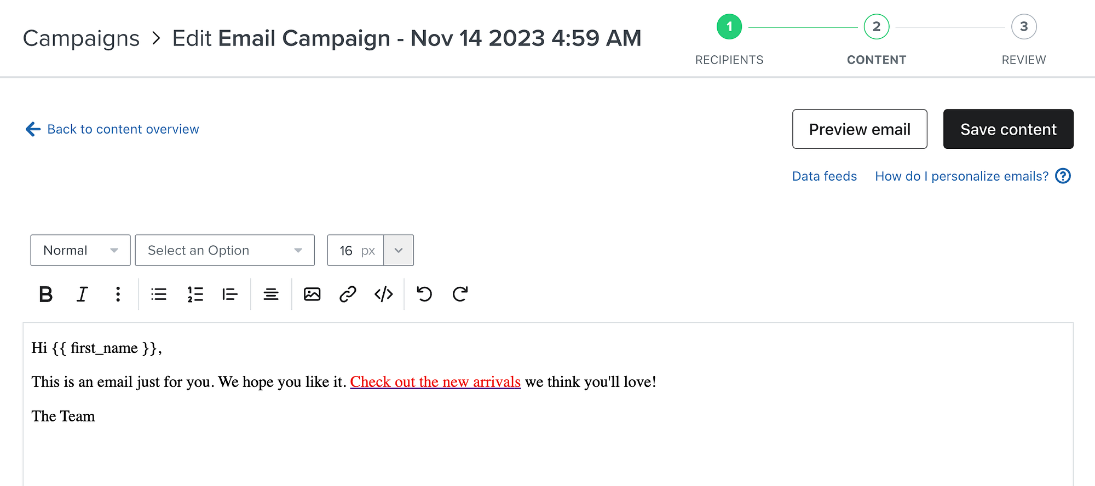Click Save content
1095x486 pixels.
click(x=1008, y=129)
